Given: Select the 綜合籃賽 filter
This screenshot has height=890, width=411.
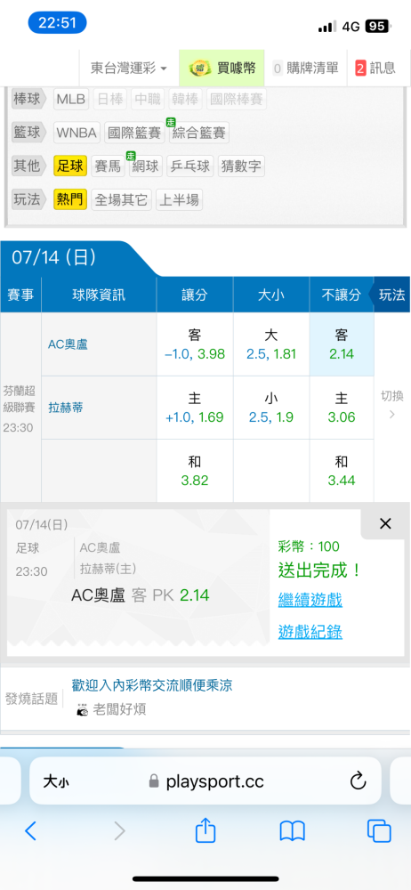Looking at the screenshot, I should coord(199,133).
